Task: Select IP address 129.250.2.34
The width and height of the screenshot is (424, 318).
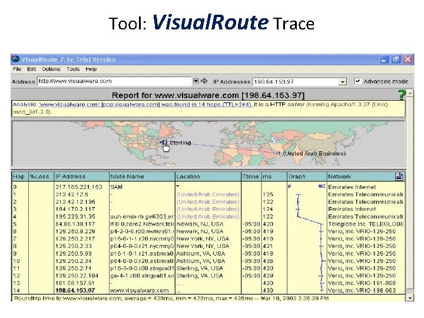Action: coord(73,261)
